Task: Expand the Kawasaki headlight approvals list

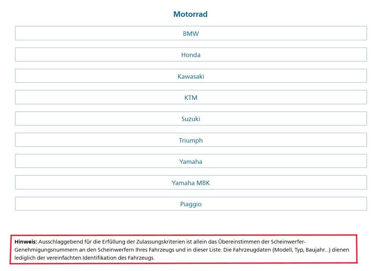Action: [x=191, y=76]
